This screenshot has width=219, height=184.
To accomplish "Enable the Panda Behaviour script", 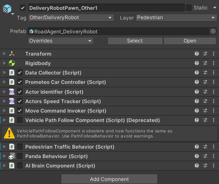I will tap(20, 156).
